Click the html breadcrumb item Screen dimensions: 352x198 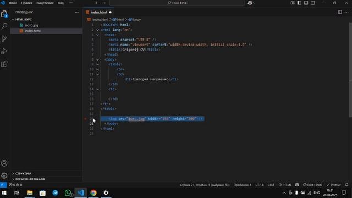(119, 20)
